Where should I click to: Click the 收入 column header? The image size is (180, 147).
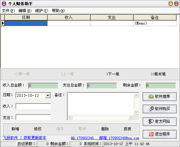click(x=69, y=18)
